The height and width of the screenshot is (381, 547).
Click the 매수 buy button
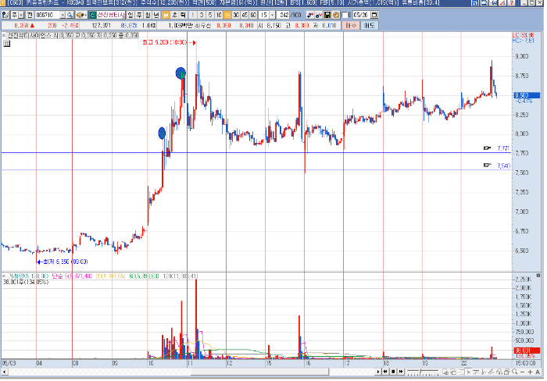[x=351, y=26]
